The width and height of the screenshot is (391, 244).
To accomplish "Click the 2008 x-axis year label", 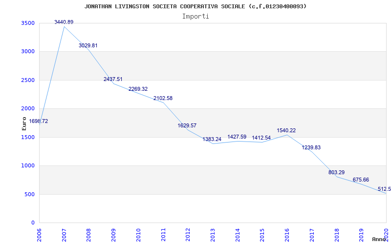I will 89,235.
